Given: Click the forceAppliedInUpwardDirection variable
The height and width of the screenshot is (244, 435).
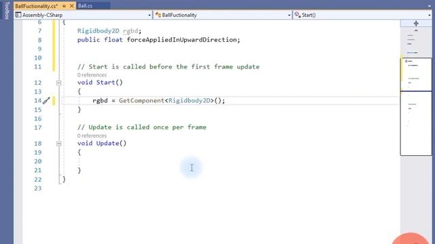Looking at the screenshot, I should 181,39.
